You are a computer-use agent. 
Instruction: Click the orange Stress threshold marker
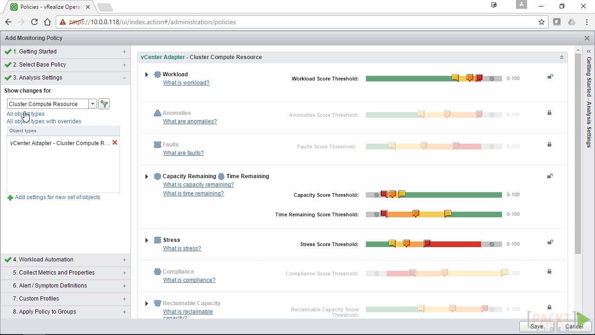pos(406,243)
